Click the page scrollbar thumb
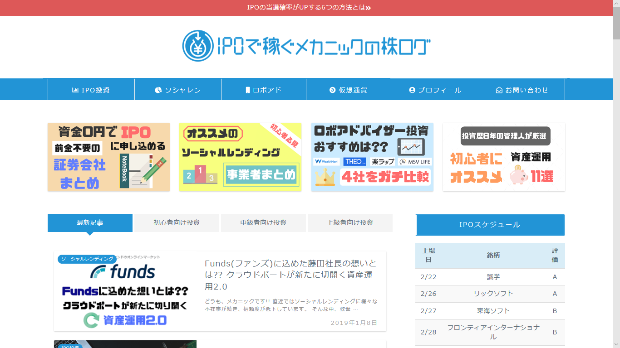Screen dimensions: 620x348 pos(616,24)
